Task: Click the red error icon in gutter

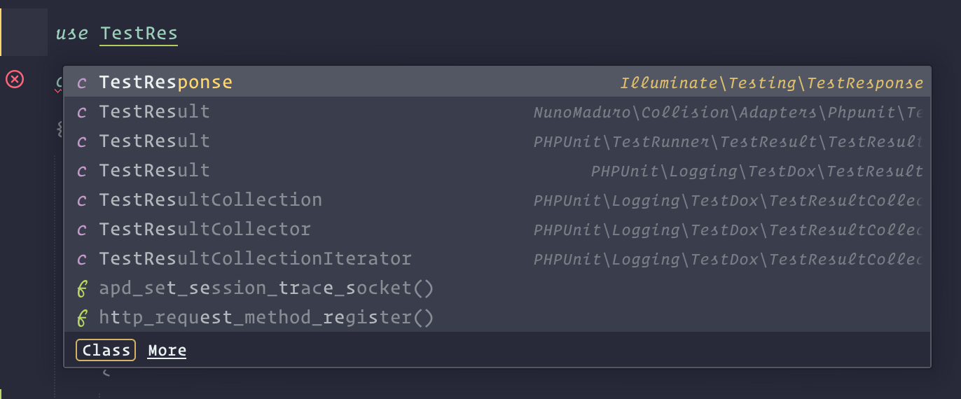Action: (x=15, y=79)
